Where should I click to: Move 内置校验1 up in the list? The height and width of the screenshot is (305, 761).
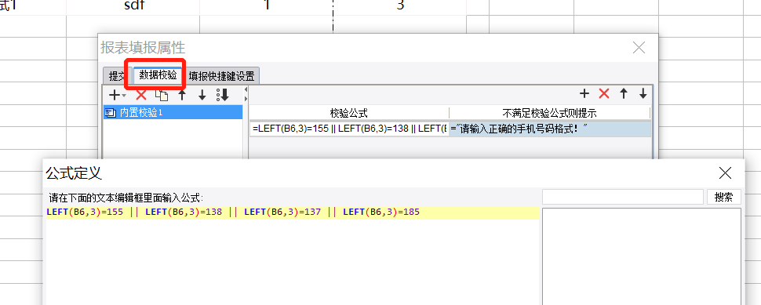click(182, 95)
